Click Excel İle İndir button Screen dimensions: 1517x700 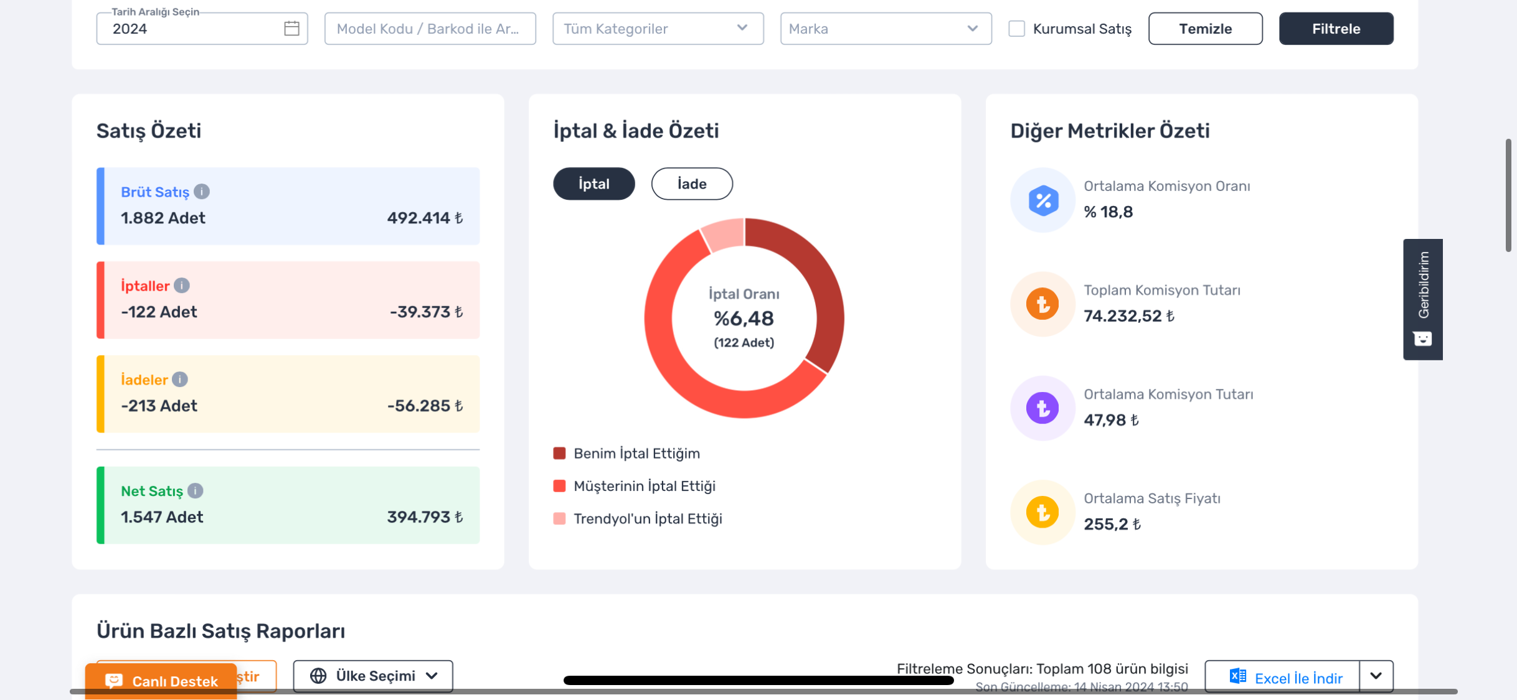pos(1283,677)
